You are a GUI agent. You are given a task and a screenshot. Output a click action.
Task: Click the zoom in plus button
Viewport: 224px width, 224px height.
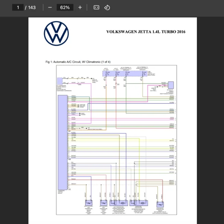click(80, 7)
